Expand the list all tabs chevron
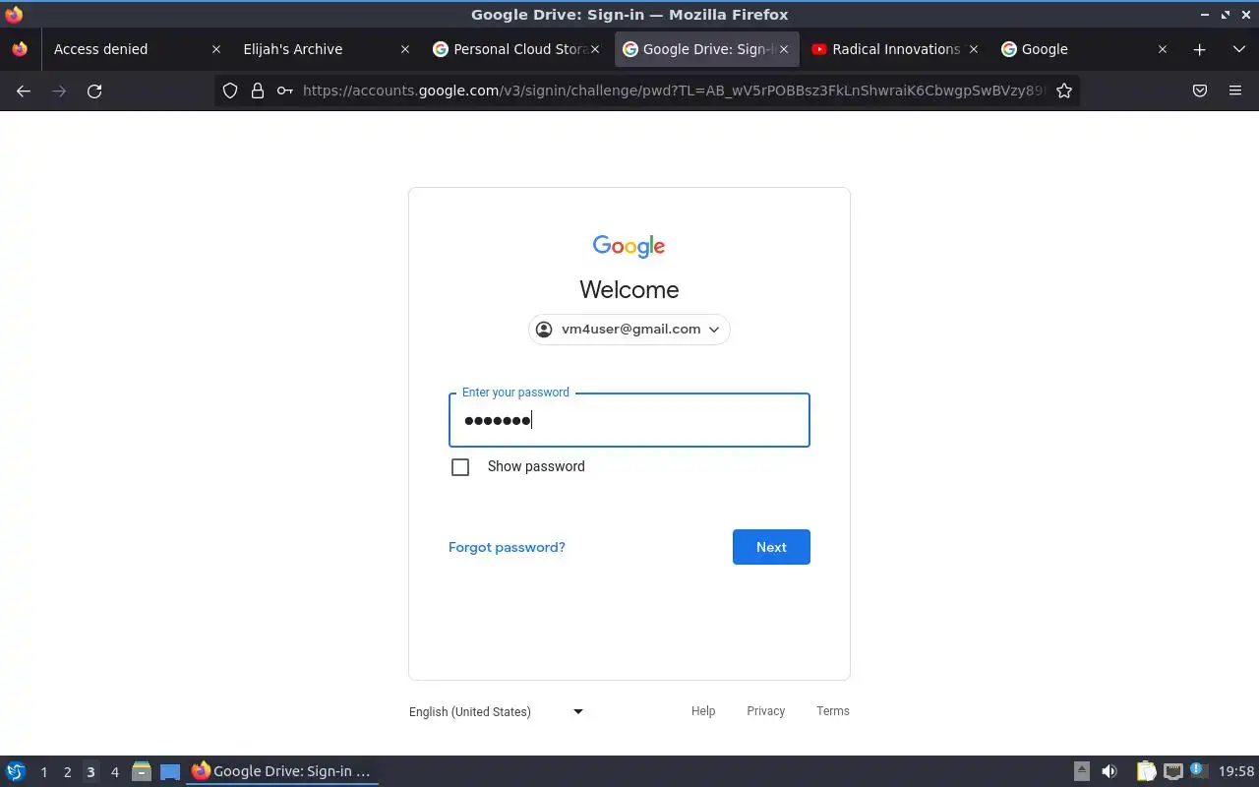Image resolution: width=1259 pixels, height=787 pixels. 1238,49
